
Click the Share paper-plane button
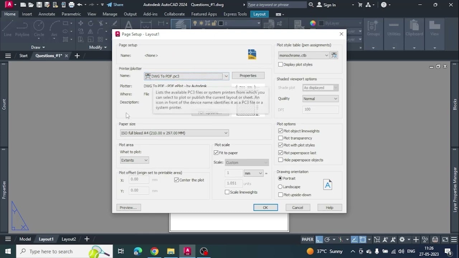point(115,5)
